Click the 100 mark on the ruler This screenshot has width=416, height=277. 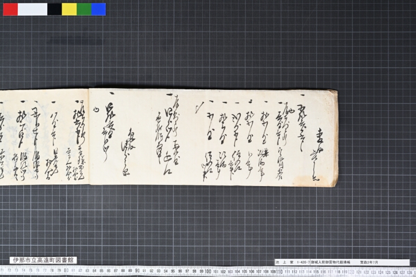coord(207,271)
